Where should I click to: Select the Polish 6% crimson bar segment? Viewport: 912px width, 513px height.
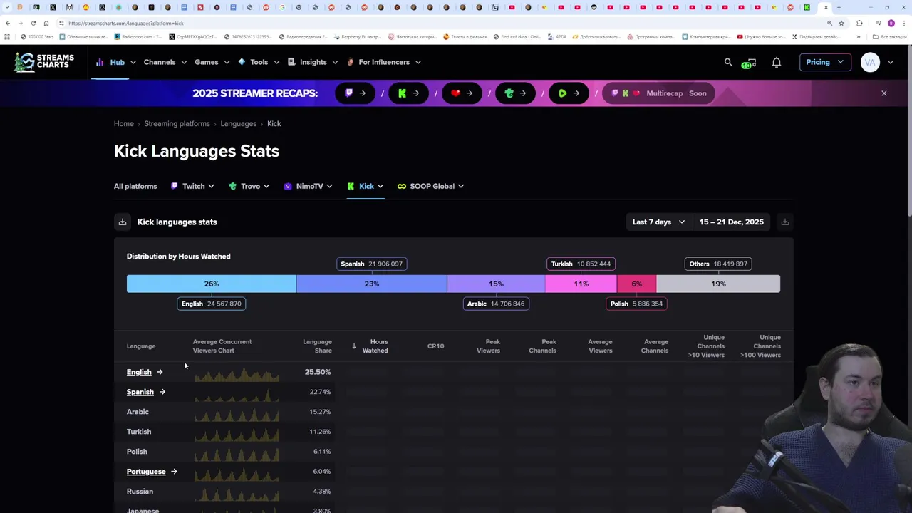point(636,284)
